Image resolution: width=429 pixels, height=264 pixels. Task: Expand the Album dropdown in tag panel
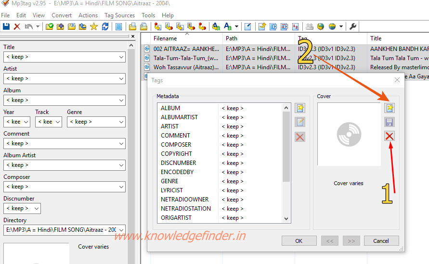(x=121, y=101)
